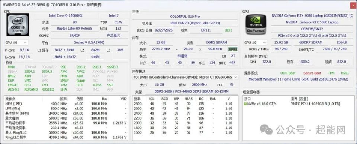Image resolution: width=357 pixels, height=144 pixels.
Task: Click the TPM status indicator
Action: click(331, 73)
